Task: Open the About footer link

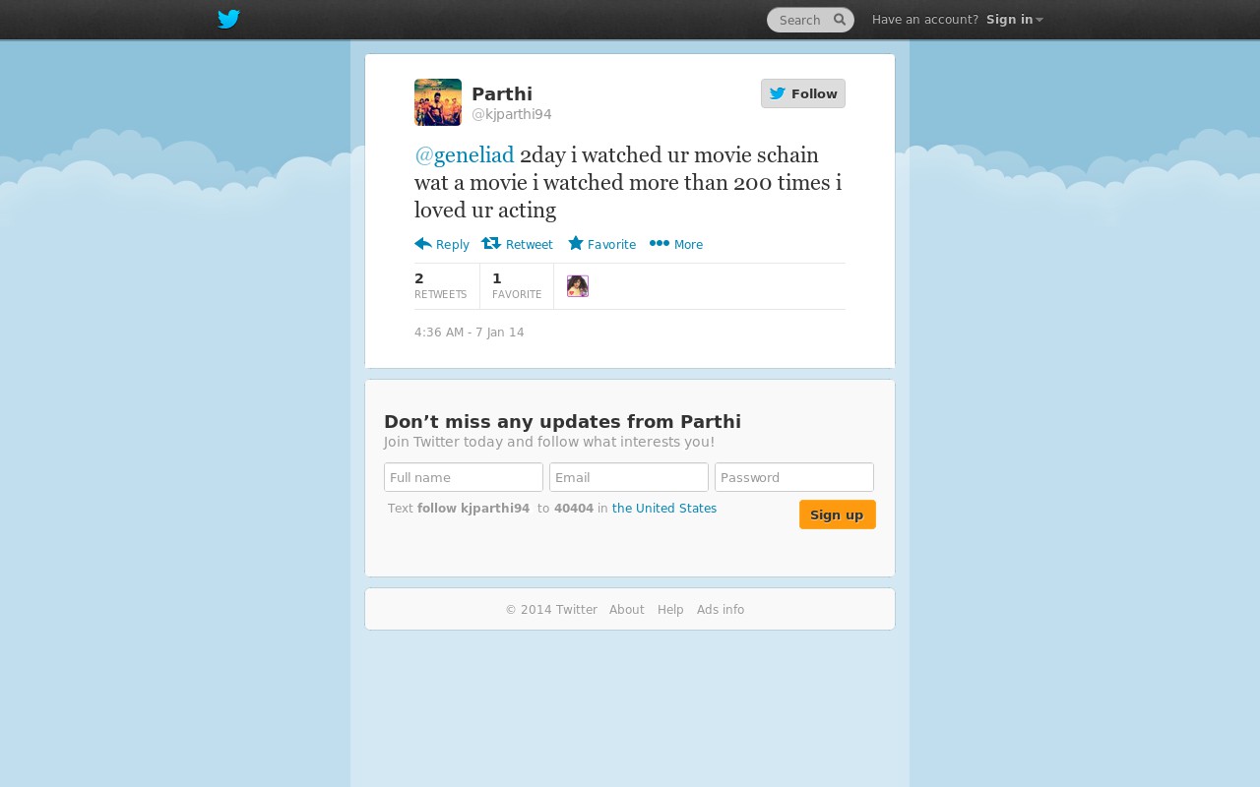Action: [627, 610]
